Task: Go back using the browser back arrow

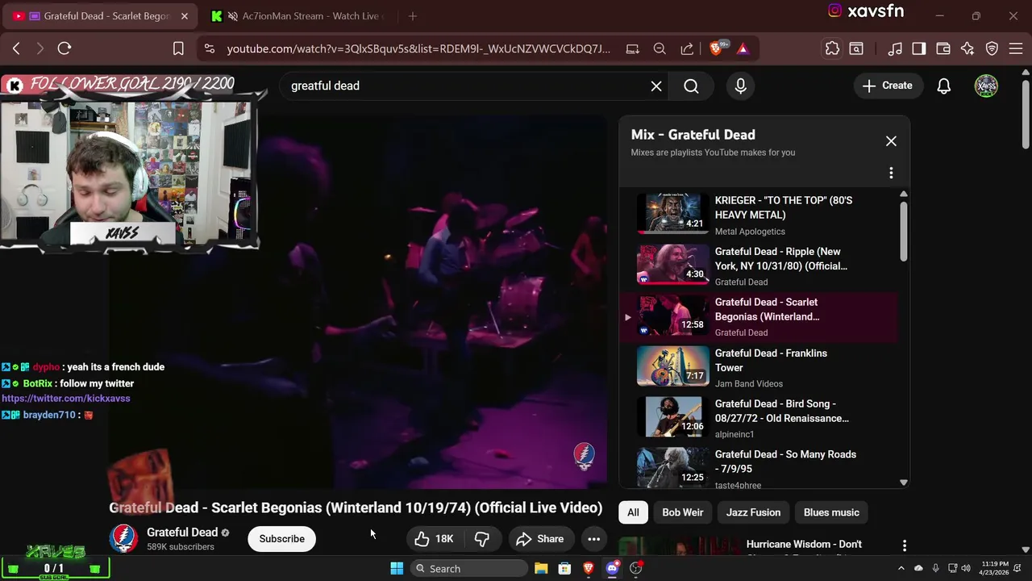Action: point(16,48)
